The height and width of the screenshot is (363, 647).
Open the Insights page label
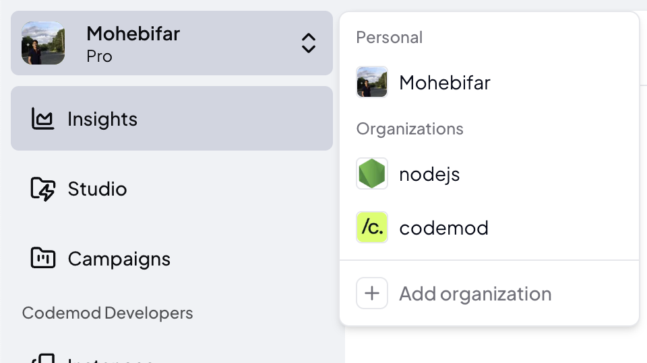click(x=102, y=119)
